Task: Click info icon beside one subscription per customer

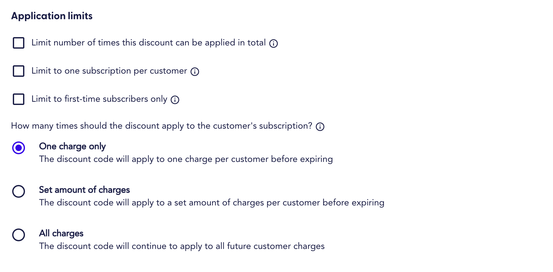Action: 195,72
